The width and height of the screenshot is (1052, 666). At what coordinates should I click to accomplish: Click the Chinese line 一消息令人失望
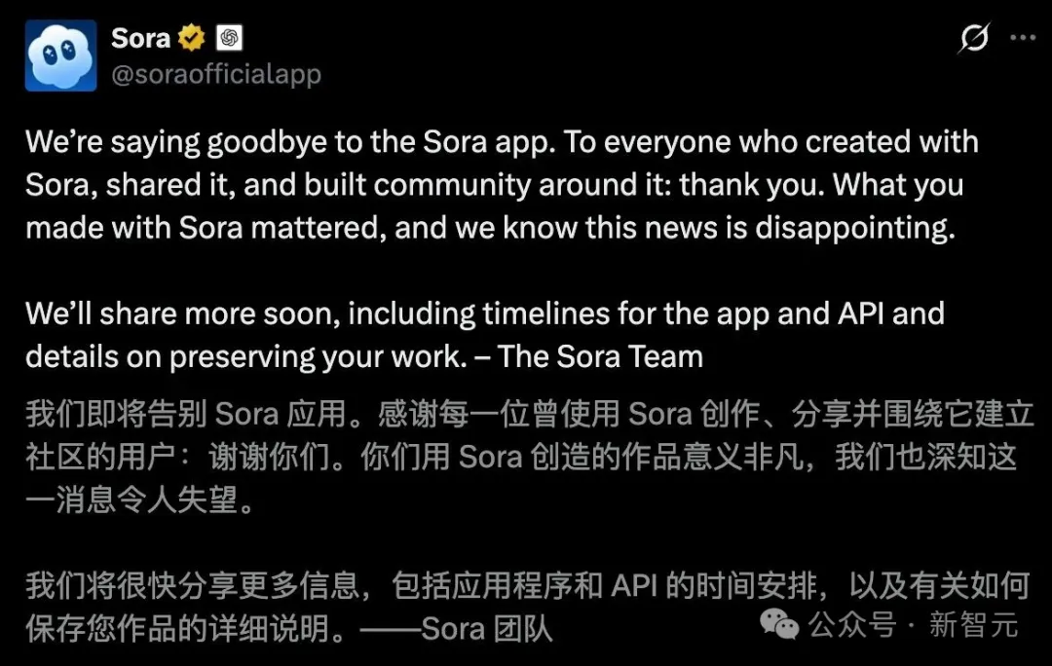point(140,500)
